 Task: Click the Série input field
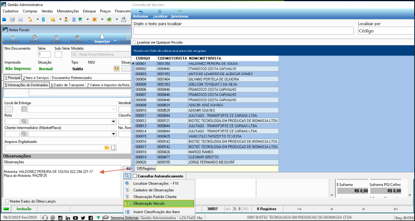[44, 54]
